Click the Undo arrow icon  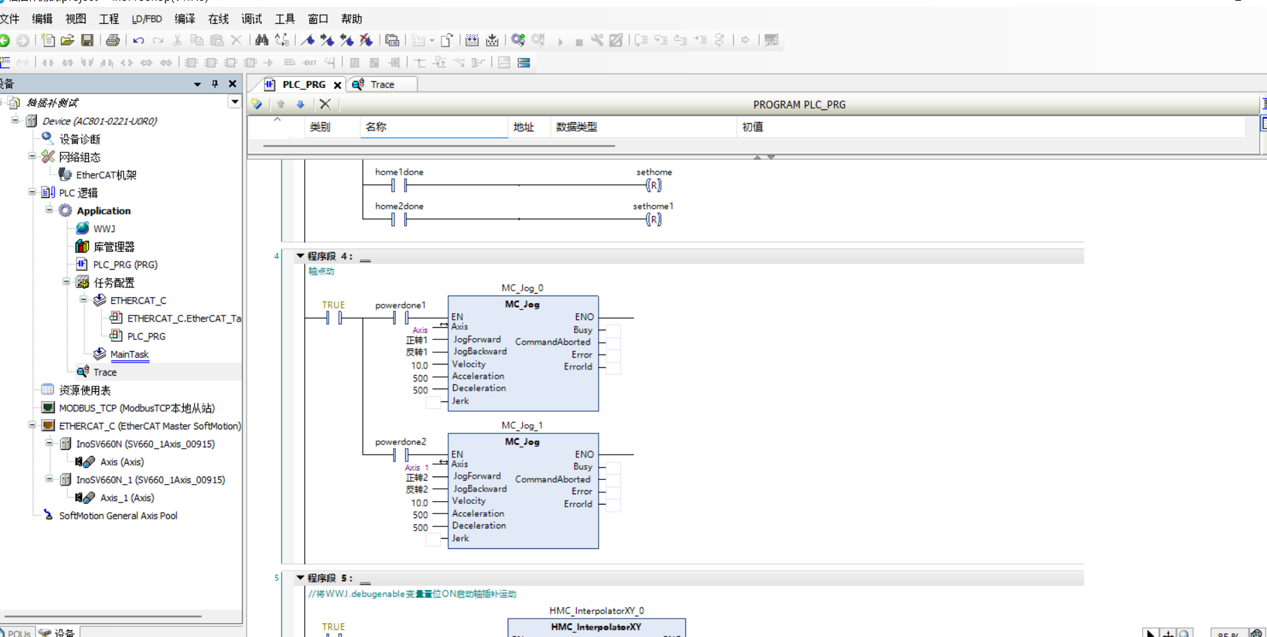[x=139, y=40]
